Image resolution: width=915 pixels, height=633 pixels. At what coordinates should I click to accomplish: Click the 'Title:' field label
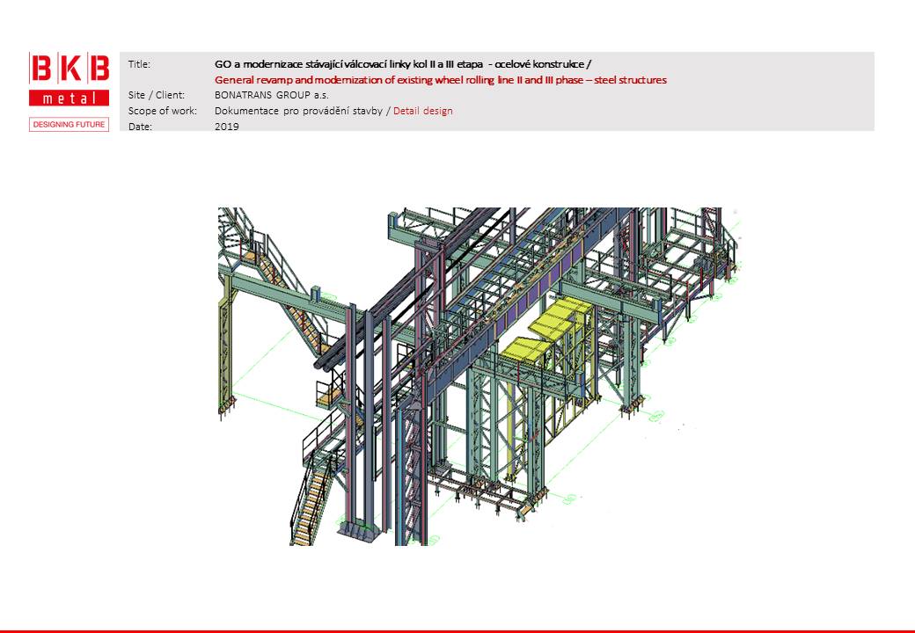pos(139,64)
